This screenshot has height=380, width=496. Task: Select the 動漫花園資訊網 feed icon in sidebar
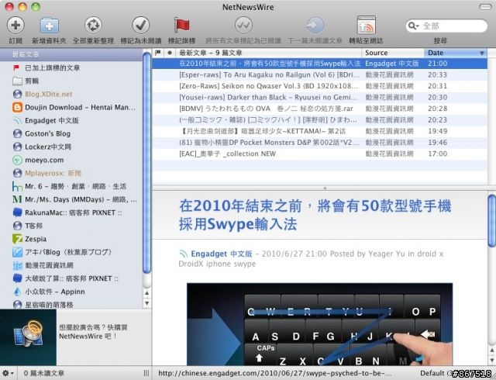(17, 265)
